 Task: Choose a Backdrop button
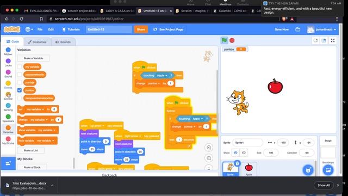[x=328, y=170]
